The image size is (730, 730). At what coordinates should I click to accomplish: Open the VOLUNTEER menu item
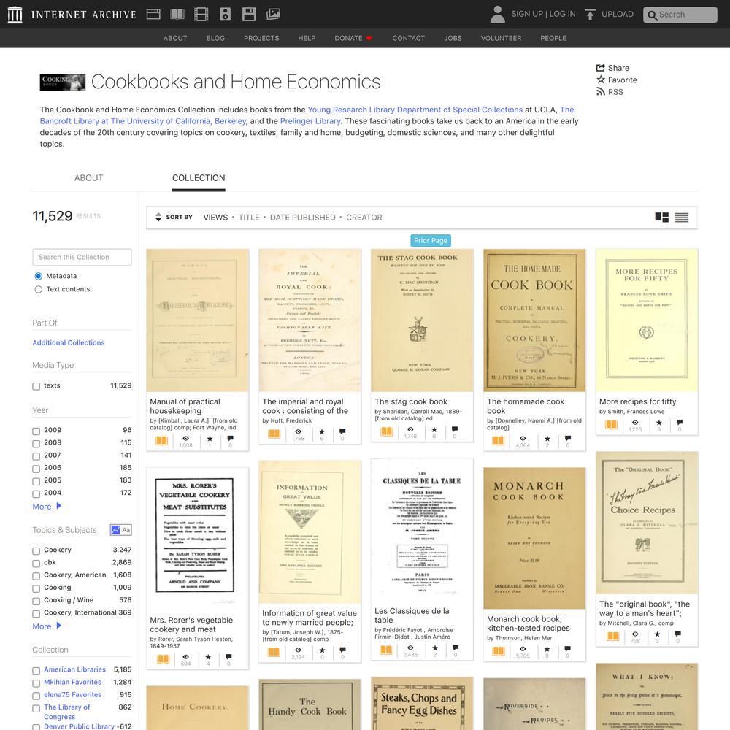click(501, 38)
